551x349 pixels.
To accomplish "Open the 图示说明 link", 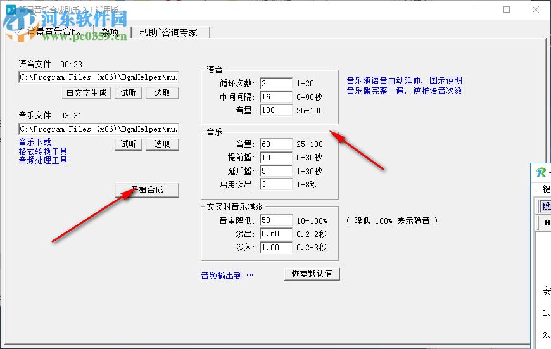I will 446,80.
